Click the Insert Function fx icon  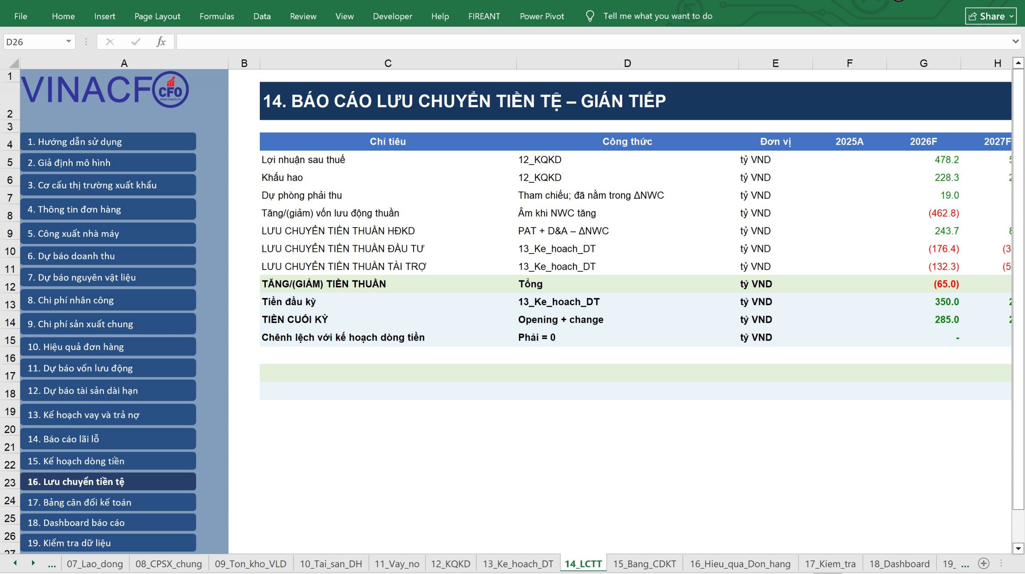161,42
